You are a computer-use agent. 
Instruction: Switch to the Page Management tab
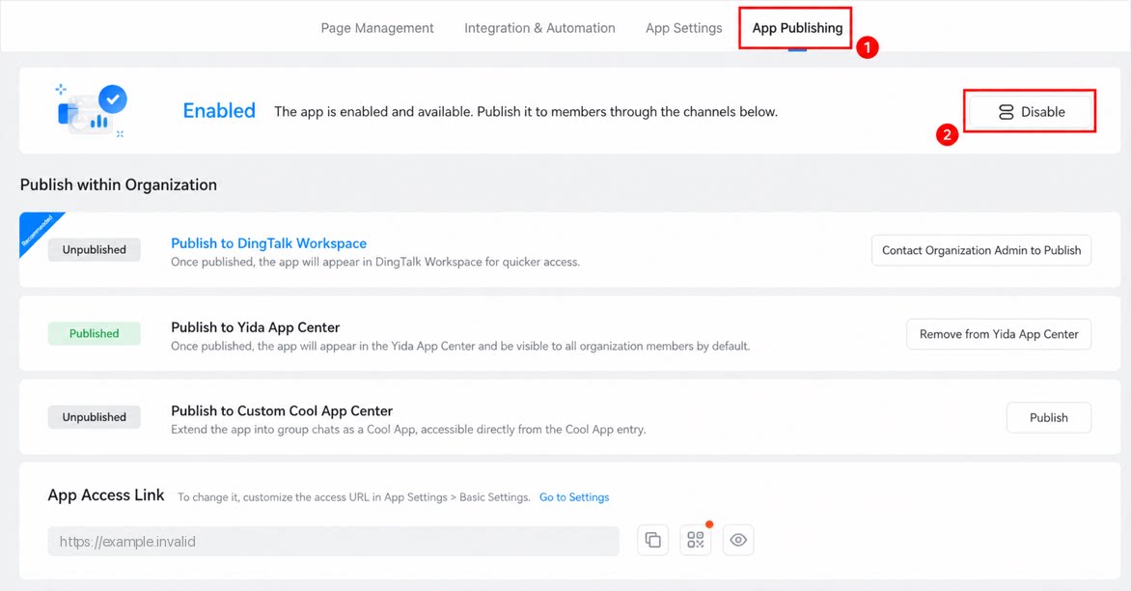click(377, 28)
